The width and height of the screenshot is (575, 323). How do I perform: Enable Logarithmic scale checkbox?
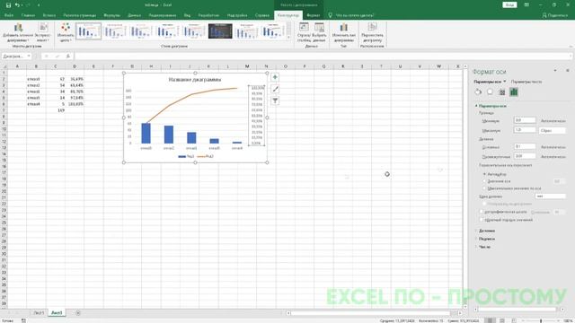(x=482, y=212)
